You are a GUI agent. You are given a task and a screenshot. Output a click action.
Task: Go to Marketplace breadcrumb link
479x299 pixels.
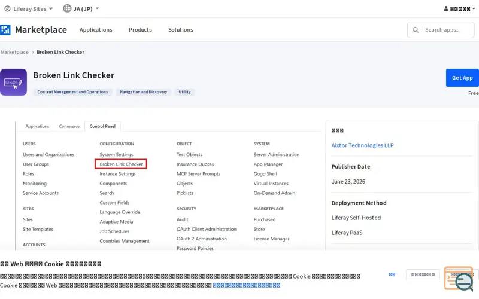tap(14, 52)
